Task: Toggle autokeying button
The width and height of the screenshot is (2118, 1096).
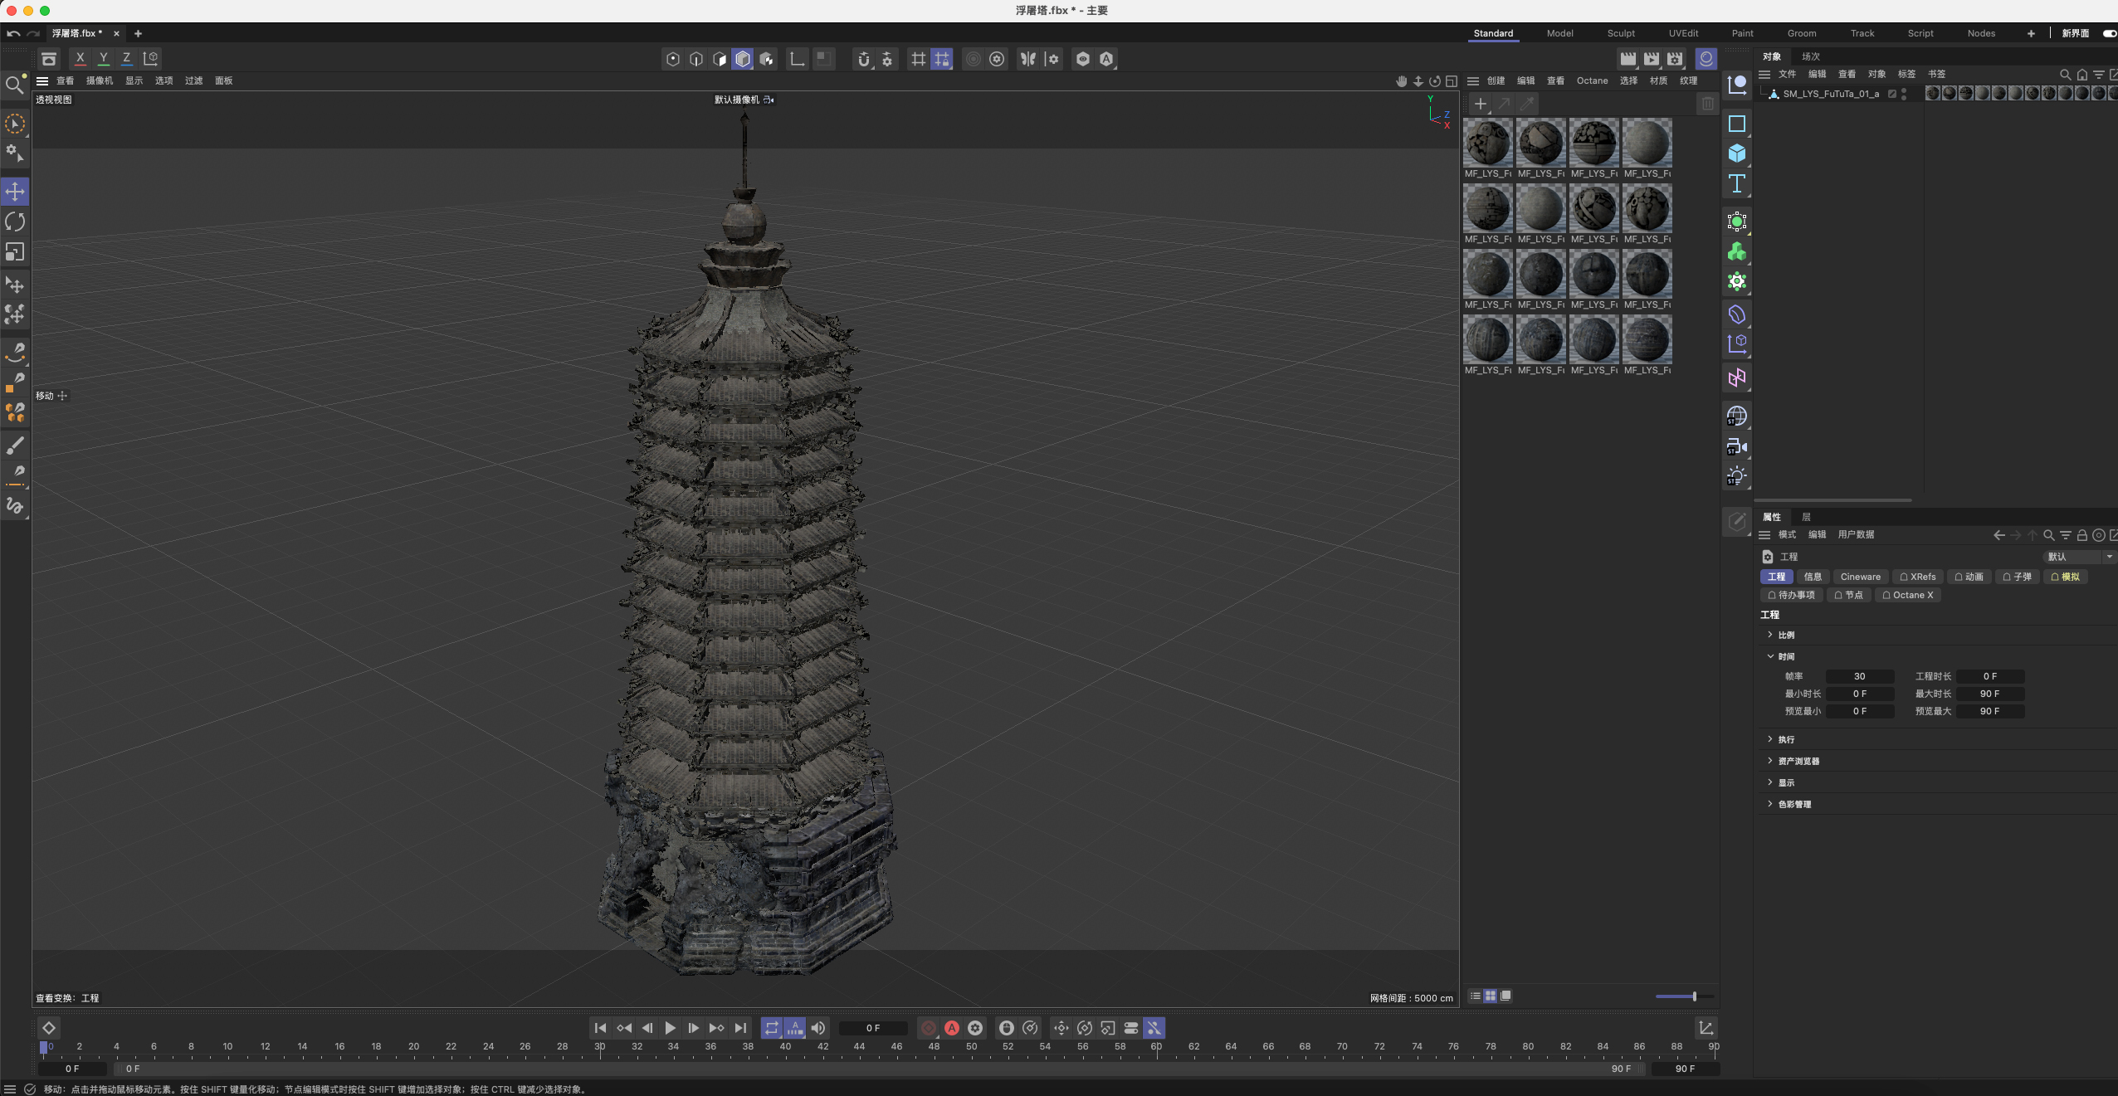Action: (952, 1028)
